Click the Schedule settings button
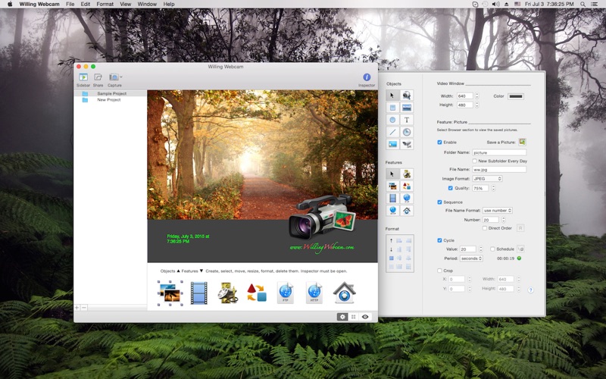Viewport: 606px width, 379px height. point(520,249)
